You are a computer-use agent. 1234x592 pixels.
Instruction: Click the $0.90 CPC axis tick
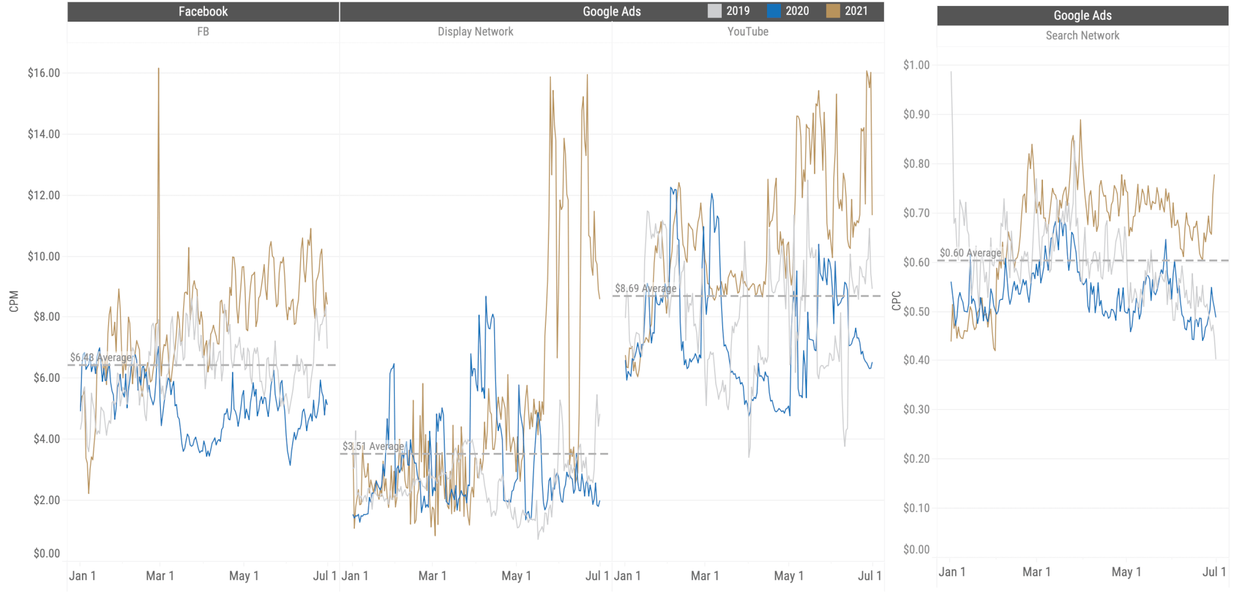pyautogui.click(x=916, y=114)
